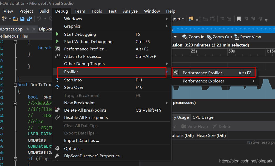Select Profiler in the Debug menu

pyautogui.click(x=112, y=72)
